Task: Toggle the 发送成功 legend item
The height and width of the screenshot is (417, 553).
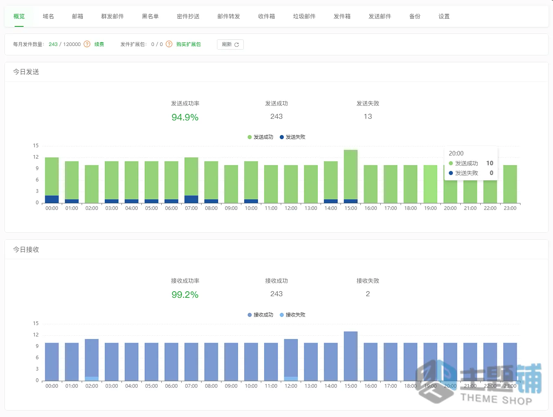Action: [x=260, y=137]
